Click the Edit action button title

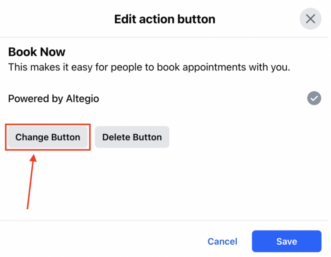point(165,19)
